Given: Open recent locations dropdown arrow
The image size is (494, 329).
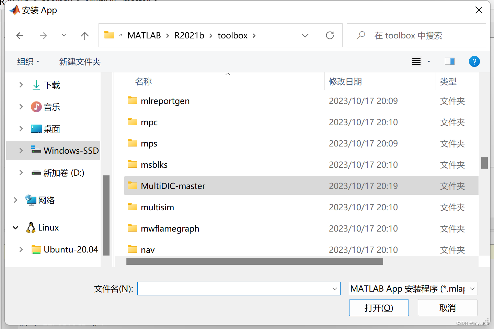Looking at the screenshot, I should (x=64, y=35).
